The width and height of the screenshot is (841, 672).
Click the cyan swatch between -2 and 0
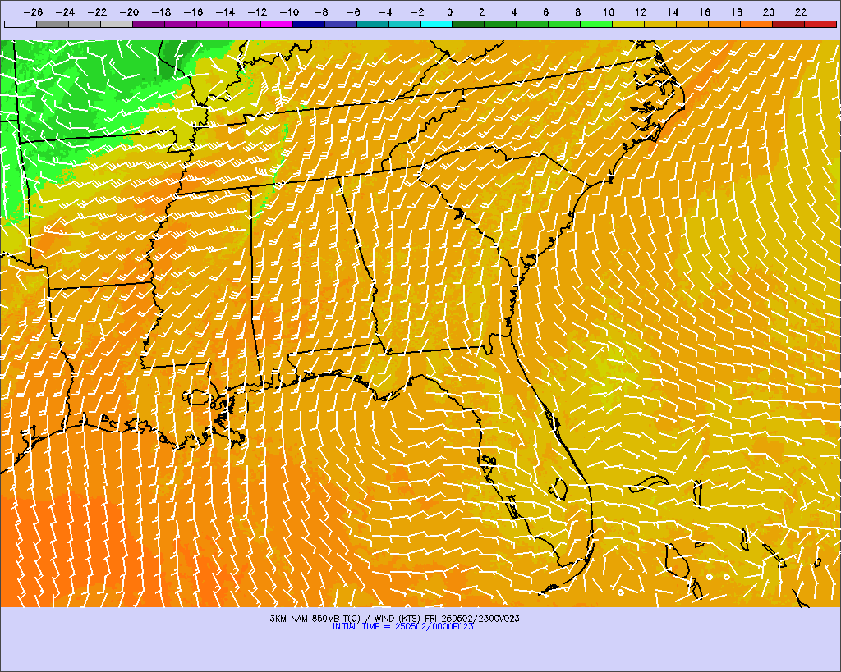pyautogui.click(x=436, y=24)
